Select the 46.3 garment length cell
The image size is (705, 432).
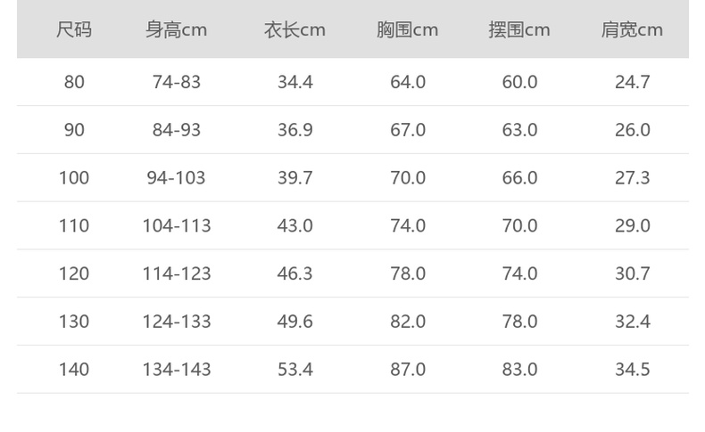pyautogui.click(x=294, y=273)
